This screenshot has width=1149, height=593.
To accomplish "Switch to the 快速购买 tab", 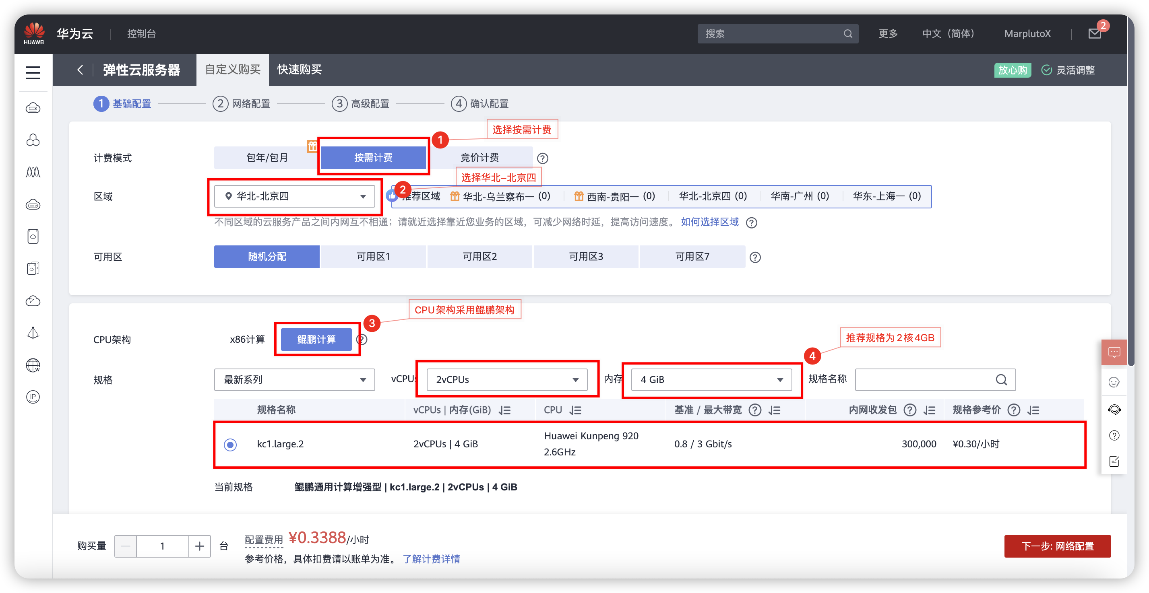I will click(x=299, y=70).
